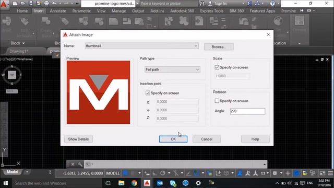Screen dimensions: 334x188
Task: Click the Cancel button
Action: [x=207, y=139]
